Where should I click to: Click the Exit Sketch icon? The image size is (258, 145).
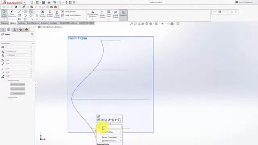pos(4,13)
